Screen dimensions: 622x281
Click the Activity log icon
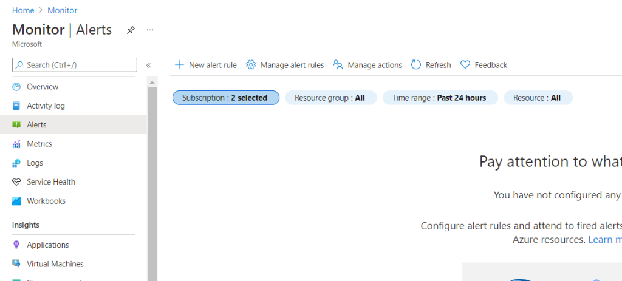[16, 106]
